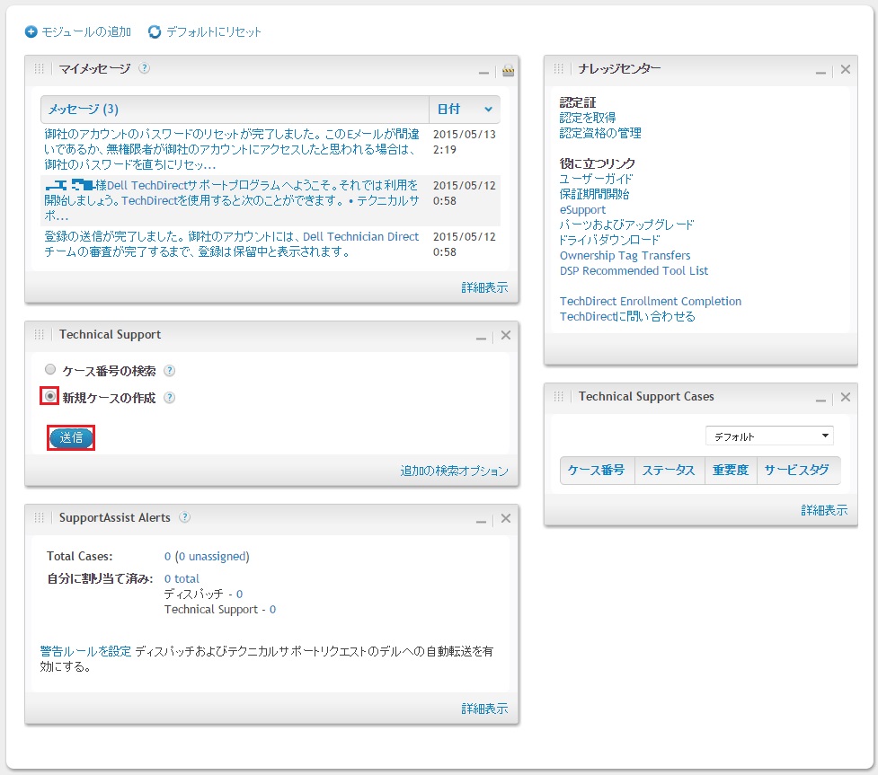Open the TechDirectサポートプログラムへようこそ welcome message
Viewport: 878px width, 775px height.
pos(232,200)
